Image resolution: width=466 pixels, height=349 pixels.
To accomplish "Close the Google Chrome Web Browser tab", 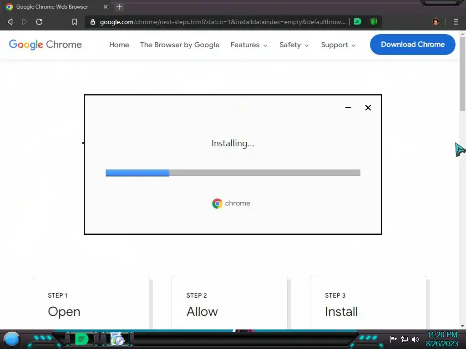I will tap(106, 7).
